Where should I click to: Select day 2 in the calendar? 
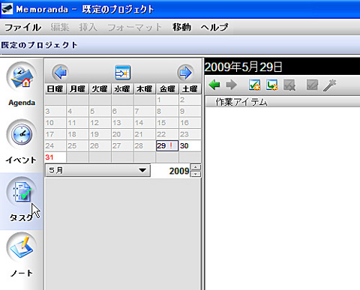(190, 100)
